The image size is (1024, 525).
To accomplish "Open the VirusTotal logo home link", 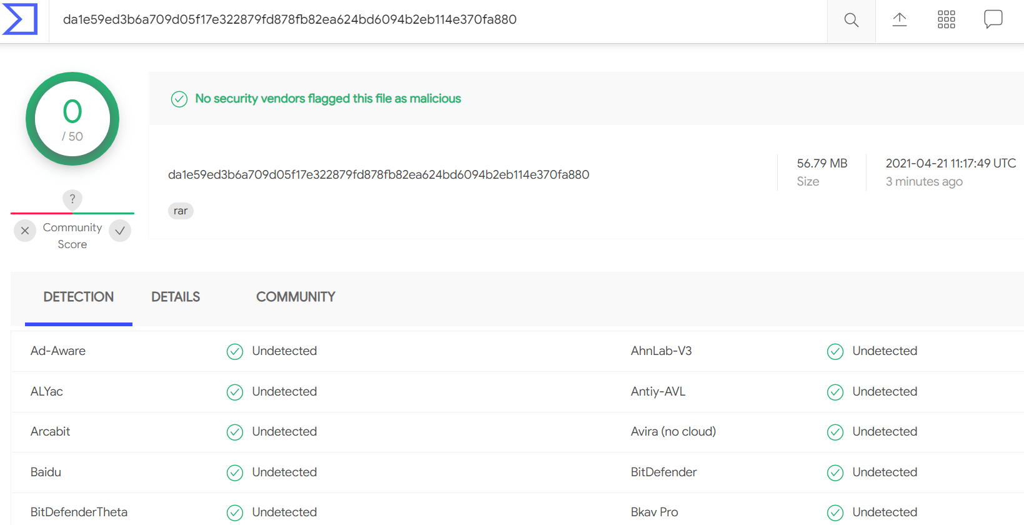I will (x=20, y=19).
